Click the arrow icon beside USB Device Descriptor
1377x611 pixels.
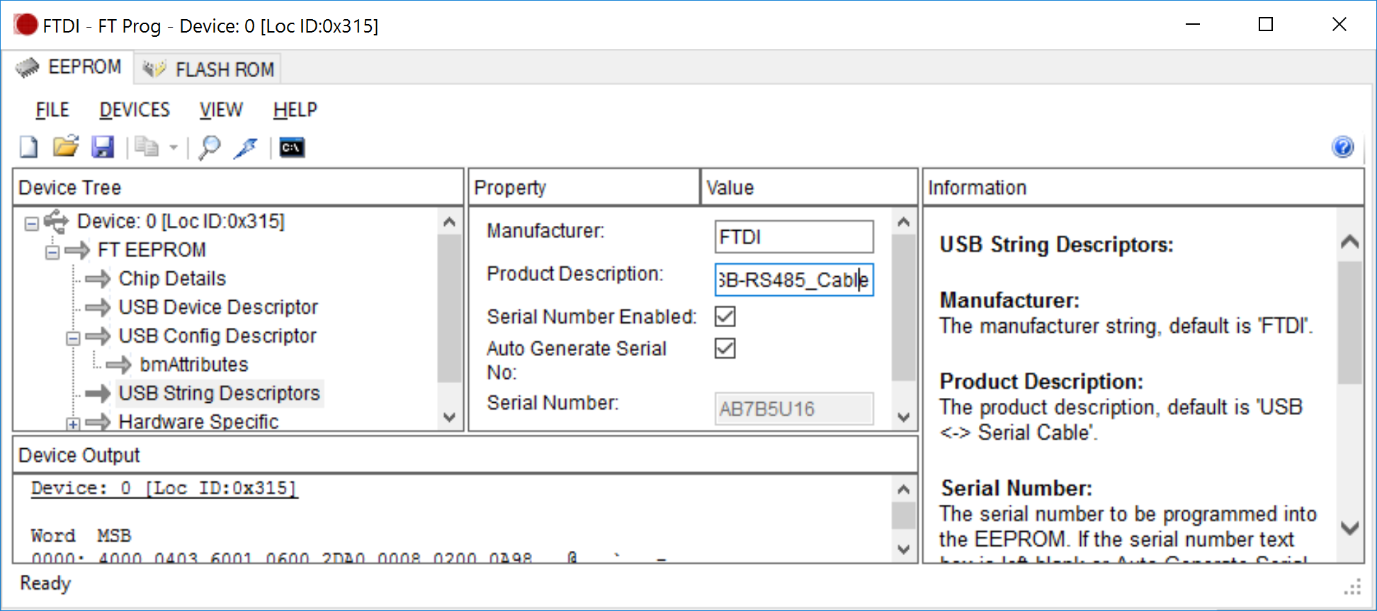point(98,307)
